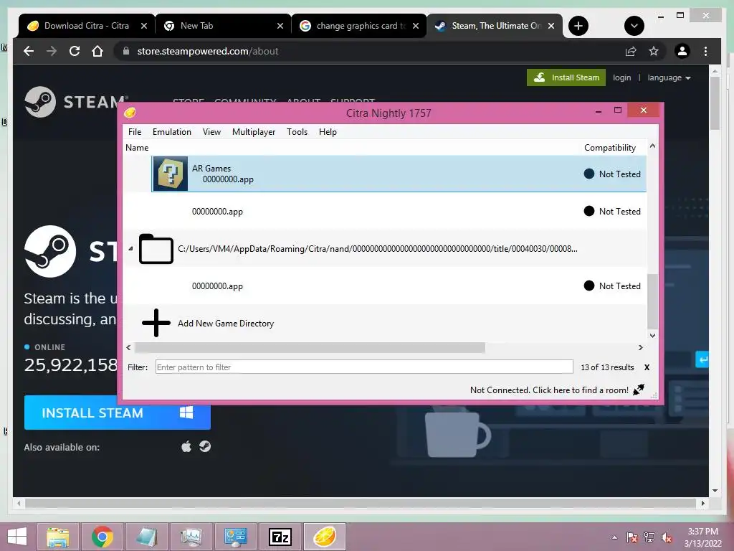Click the game list horizontal scrollbar thumb
The height and width of the screenshot is (551, 734).
click(310, 348)
